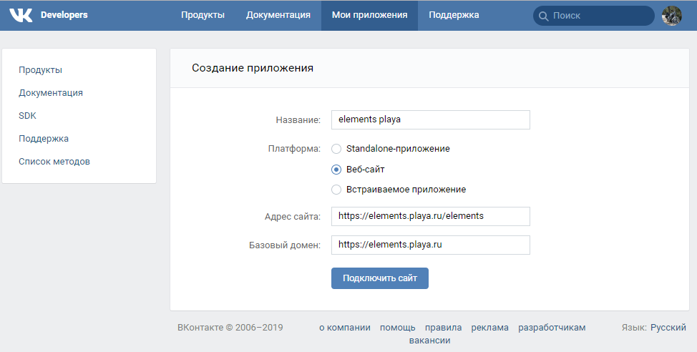Screen dimensions: 697x352
Task: Open the Поддержка tab in top navigation
Action: point(454,15)
